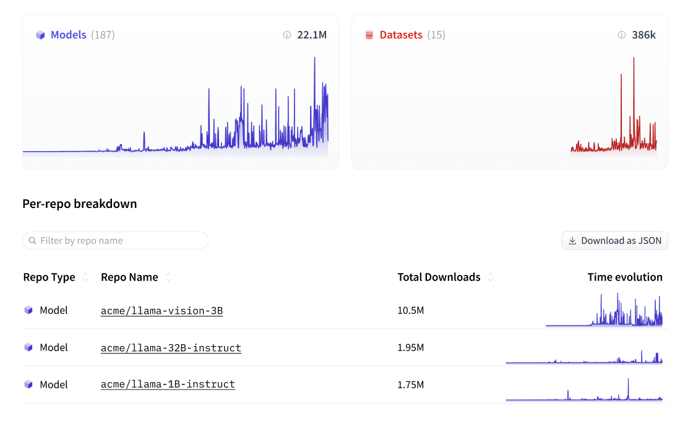693x421 pixels.
Task: Click the Datasets database icon
Action: click(x=369, y=35)
